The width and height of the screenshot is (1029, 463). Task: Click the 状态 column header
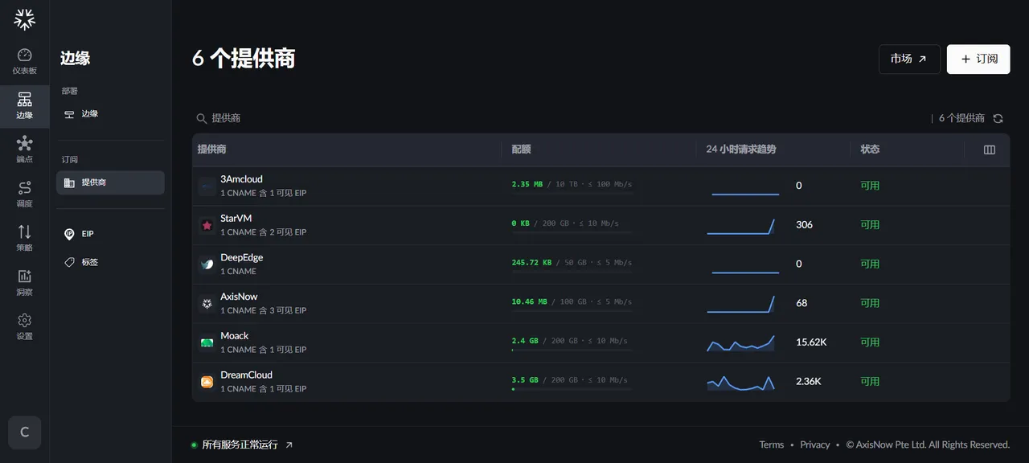(870, 150)
